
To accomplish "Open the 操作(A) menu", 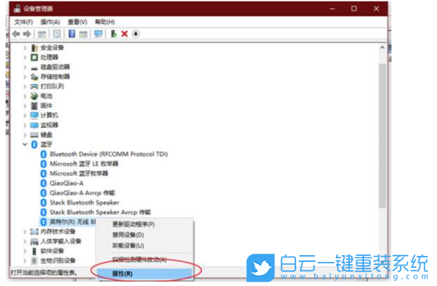I will click(50, 22).
